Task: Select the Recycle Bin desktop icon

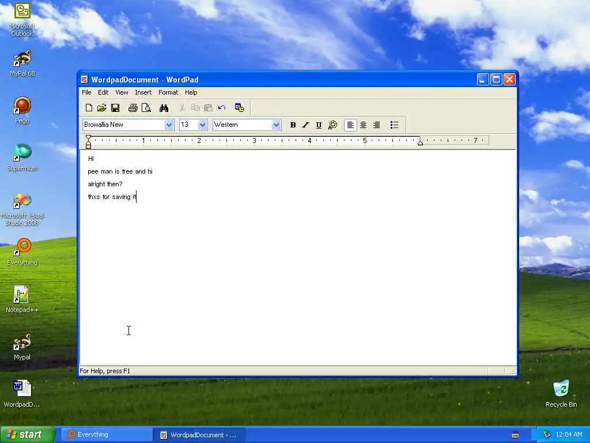Action: pyautogui.click(x=561, y=393)
